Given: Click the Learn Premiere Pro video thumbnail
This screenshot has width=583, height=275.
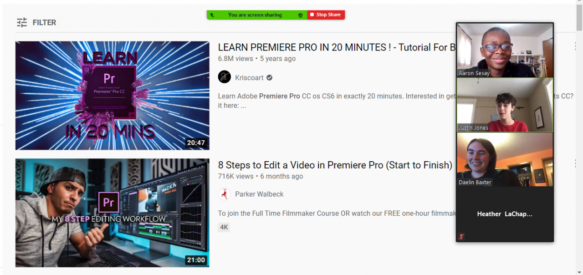Looking at the screenshot, I should point(113,96).
